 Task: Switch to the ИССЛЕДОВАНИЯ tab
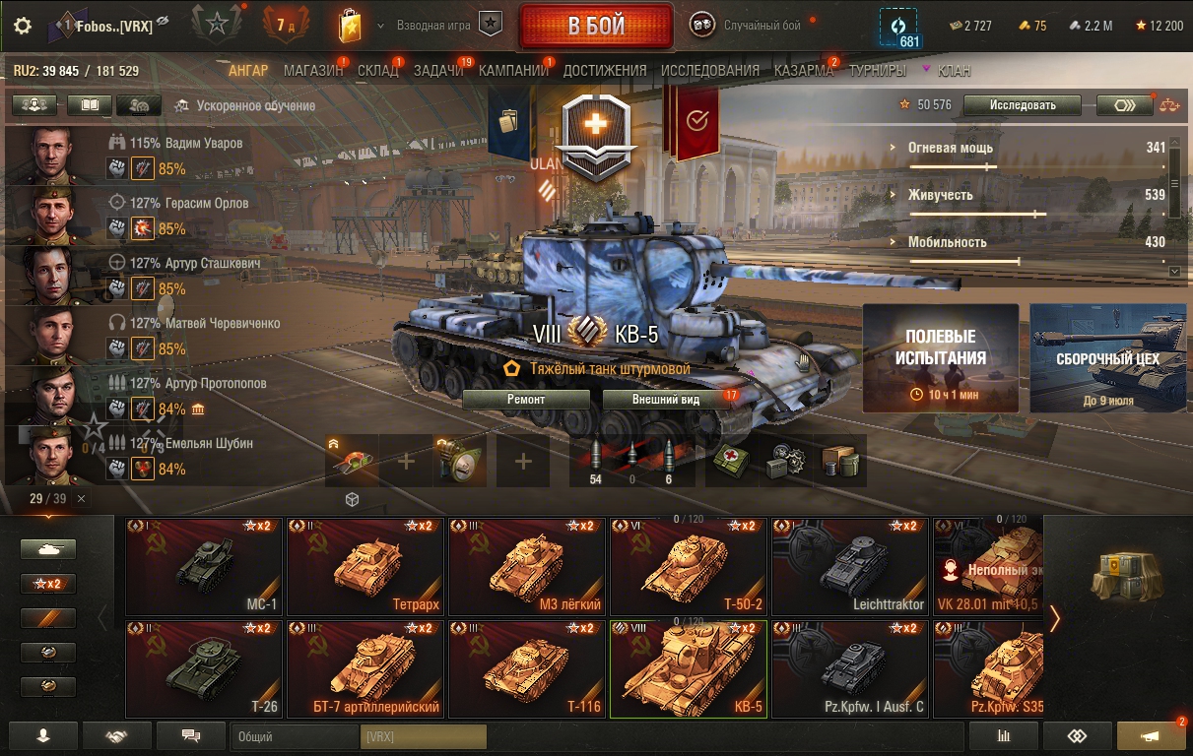[710, 71]
